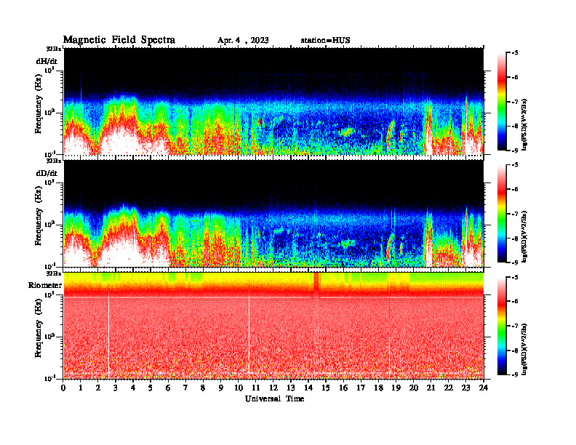Click the time axis tick label '12'
This screenshot has height=445, width=576.
273,388
